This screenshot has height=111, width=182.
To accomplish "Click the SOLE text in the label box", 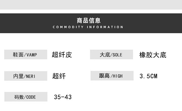I will [117, 55].
